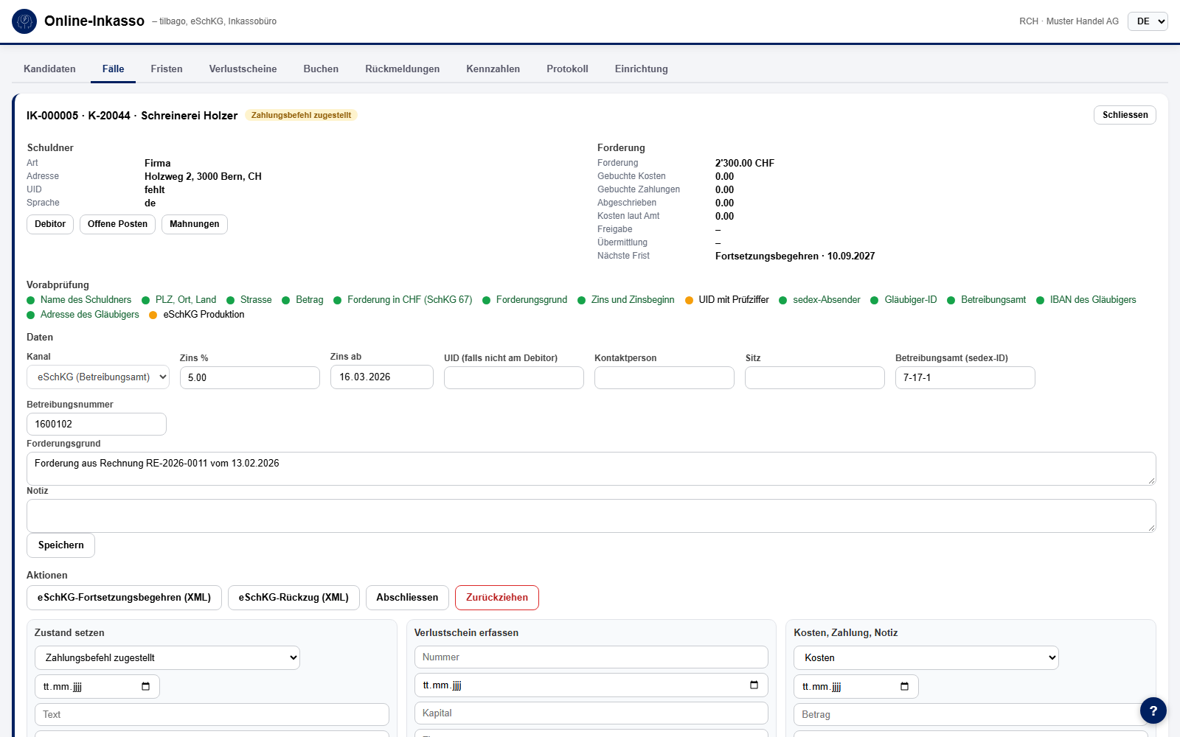1180x737 pixels.
Task: Click the Online-Inkasso logo icon
Action: click(24, 21)
